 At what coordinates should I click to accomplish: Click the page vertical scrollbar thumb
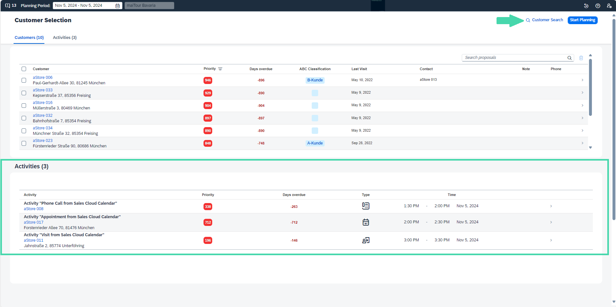(614, 119)
